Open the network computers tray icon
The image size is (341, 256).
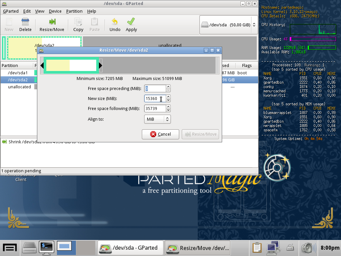click(273, 248)
